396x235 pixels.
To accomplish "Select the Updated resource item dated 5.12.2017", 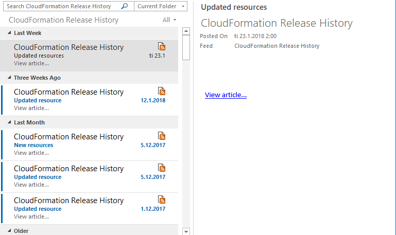I will tap(89, 176).
